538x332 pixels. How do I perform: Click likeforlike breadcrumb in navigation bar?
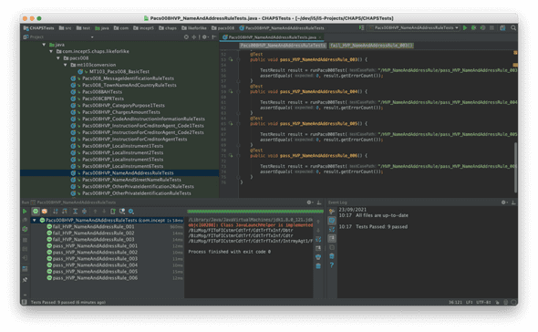194,28
